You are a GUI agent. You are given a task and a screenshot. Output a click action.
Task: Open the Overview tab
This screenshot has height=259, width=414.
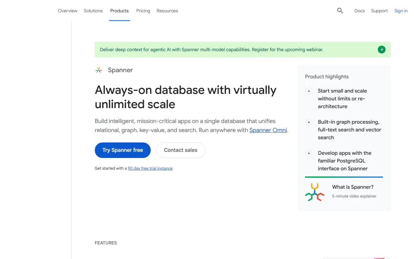(x=68, y=11)
